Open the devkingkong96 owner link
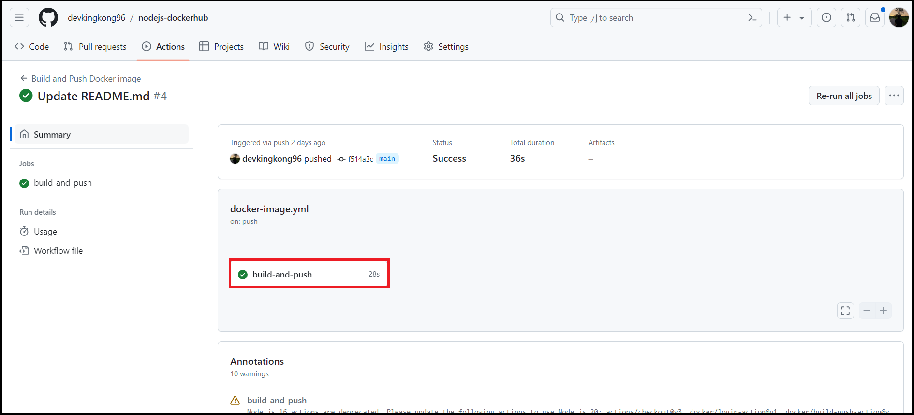Screen dimensions: 914x415 pos(96,18)
